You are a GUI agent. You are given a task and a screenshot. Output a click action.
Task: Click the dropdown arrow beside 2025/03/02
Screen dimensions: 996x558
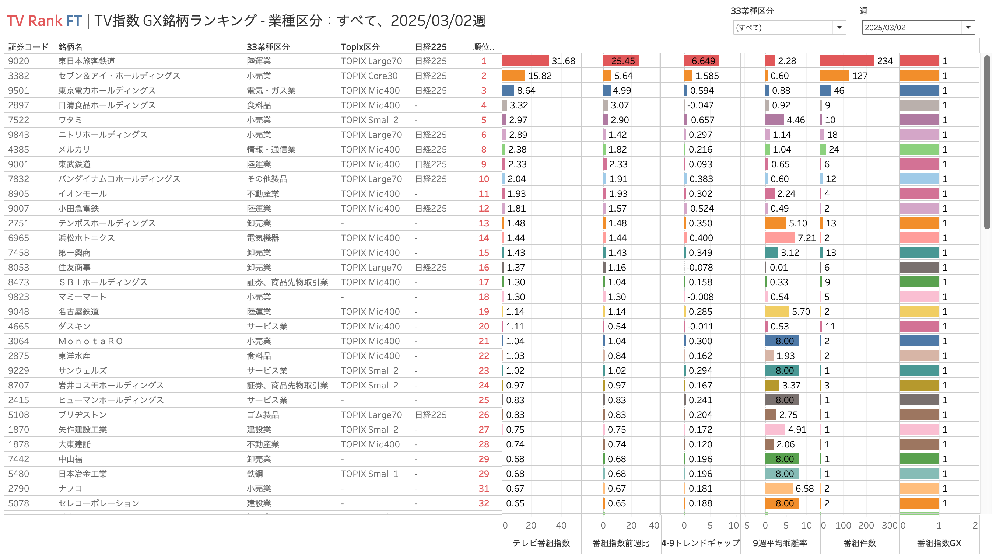tap(968, 28)
